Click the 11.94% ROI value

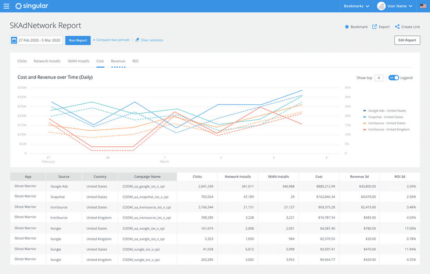(411, 249)
